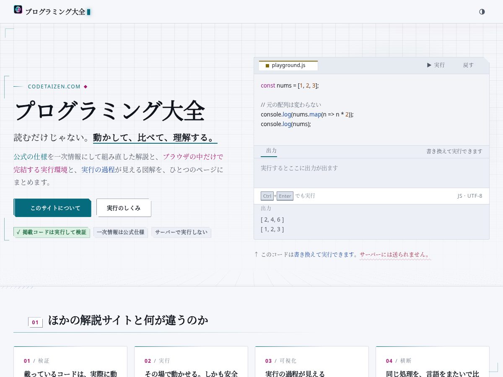Image resolution: width=503 pixels, height=377 pixels.
Task: Open the 04 / 横断 card
Action: pos(433,362)
